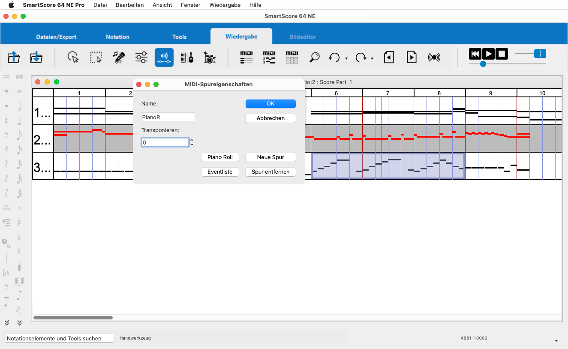Image resolution: width=568 pixels, height=349 pixels.
Task: Click the playback position slider handle
Action: point(483,64)
